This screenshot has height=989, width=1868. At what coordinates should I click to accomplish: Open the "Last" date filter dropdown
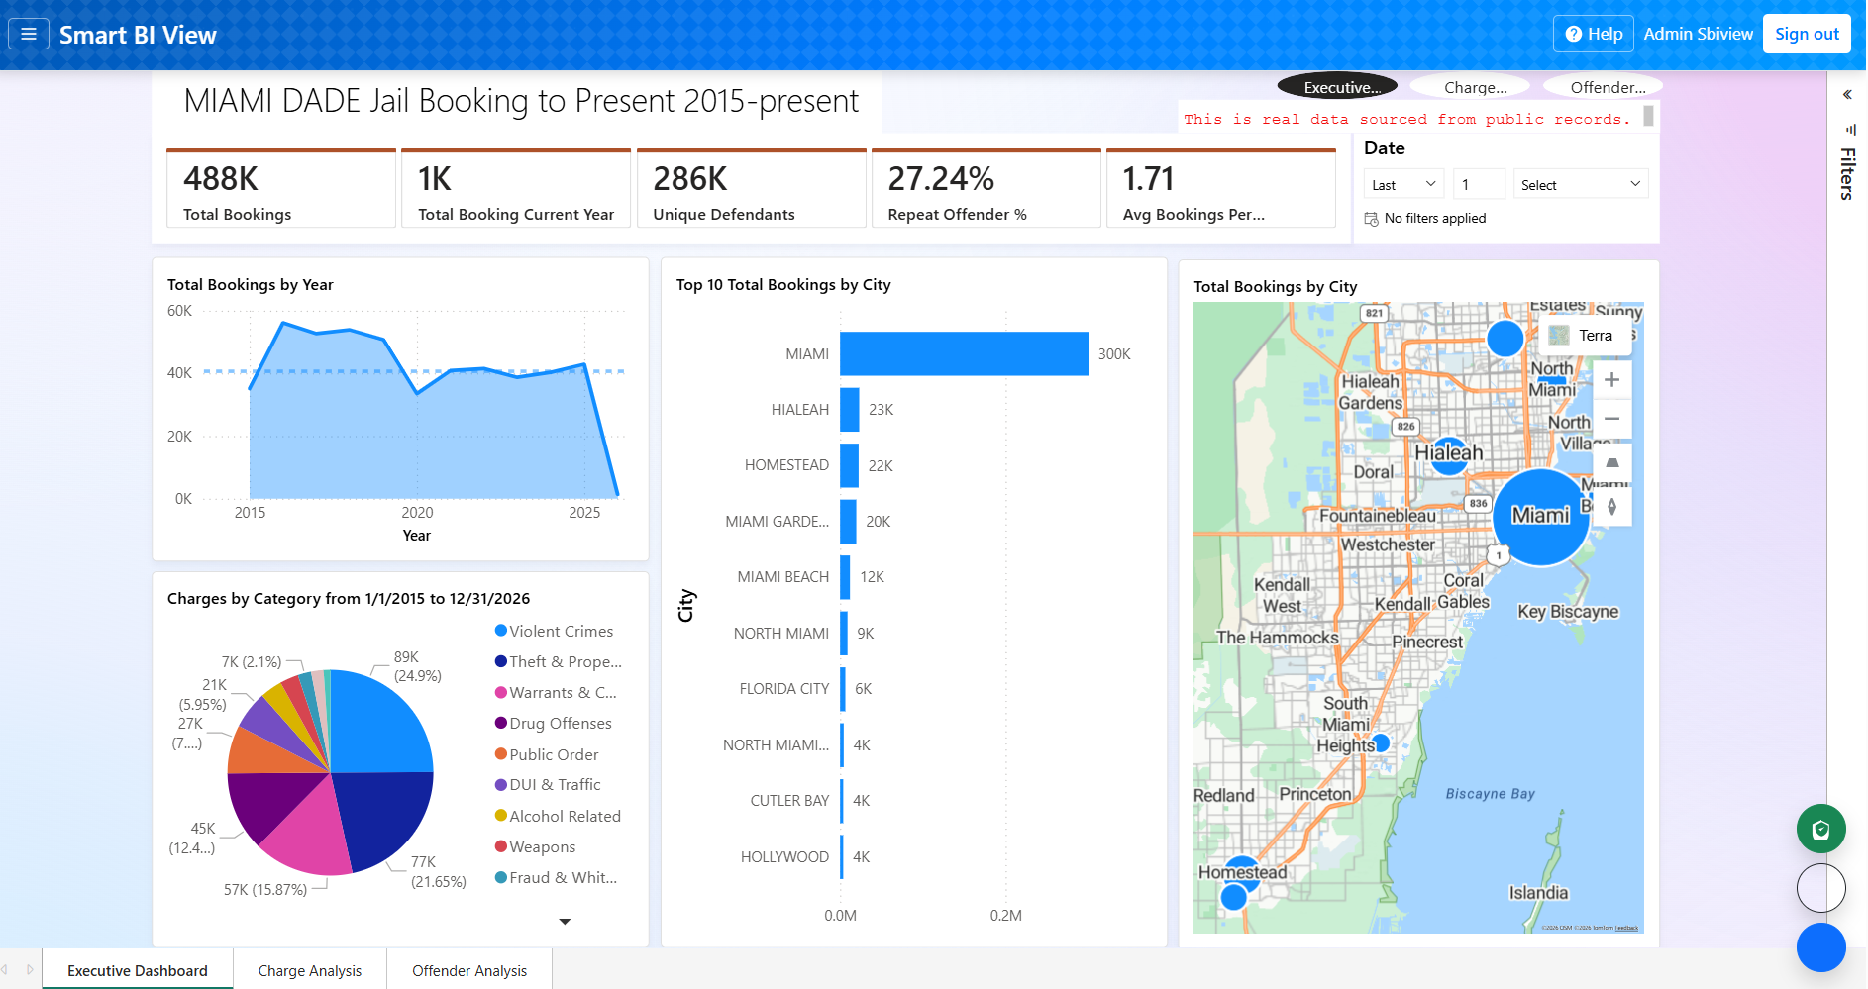pos(1402,184)
